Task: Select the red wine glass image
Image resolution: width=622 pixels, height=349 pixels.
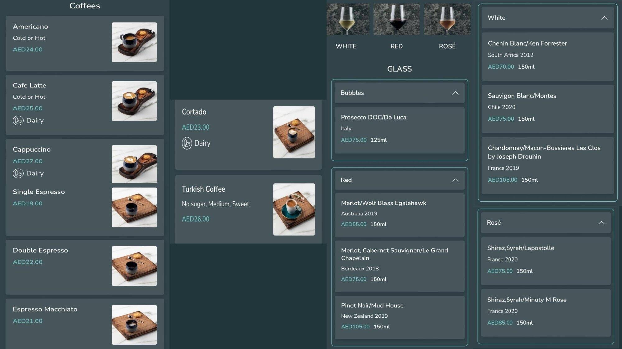Action: click(396, 19)
